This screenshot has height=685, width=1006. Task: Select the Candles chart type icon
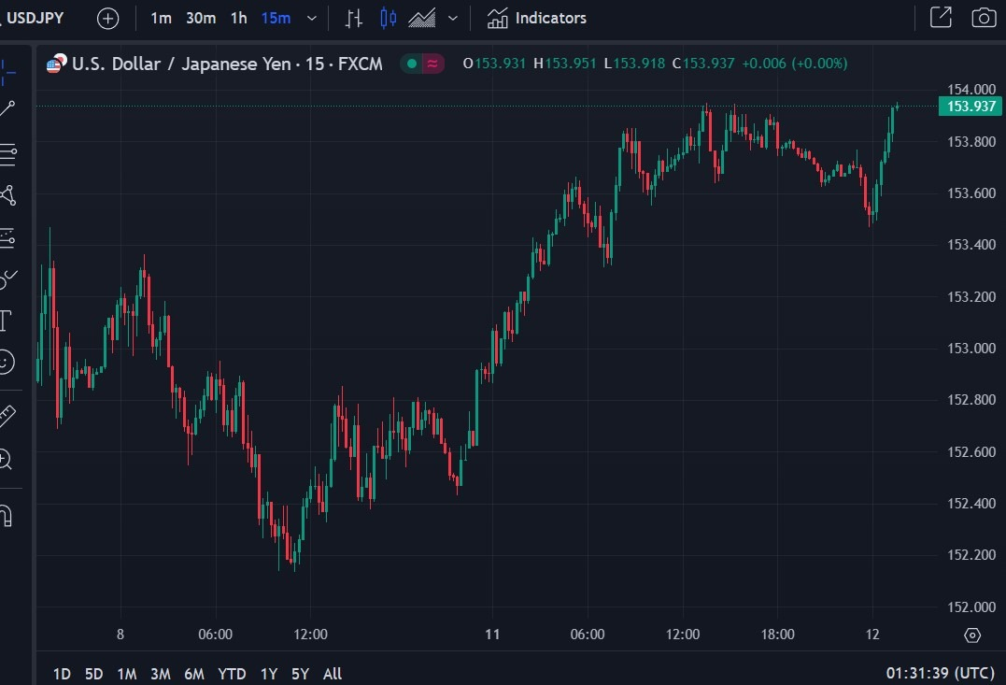tap(388, 19)
